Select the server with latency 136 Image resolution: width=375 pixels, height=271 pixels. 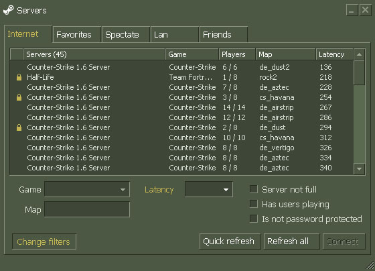click(181, 67)
